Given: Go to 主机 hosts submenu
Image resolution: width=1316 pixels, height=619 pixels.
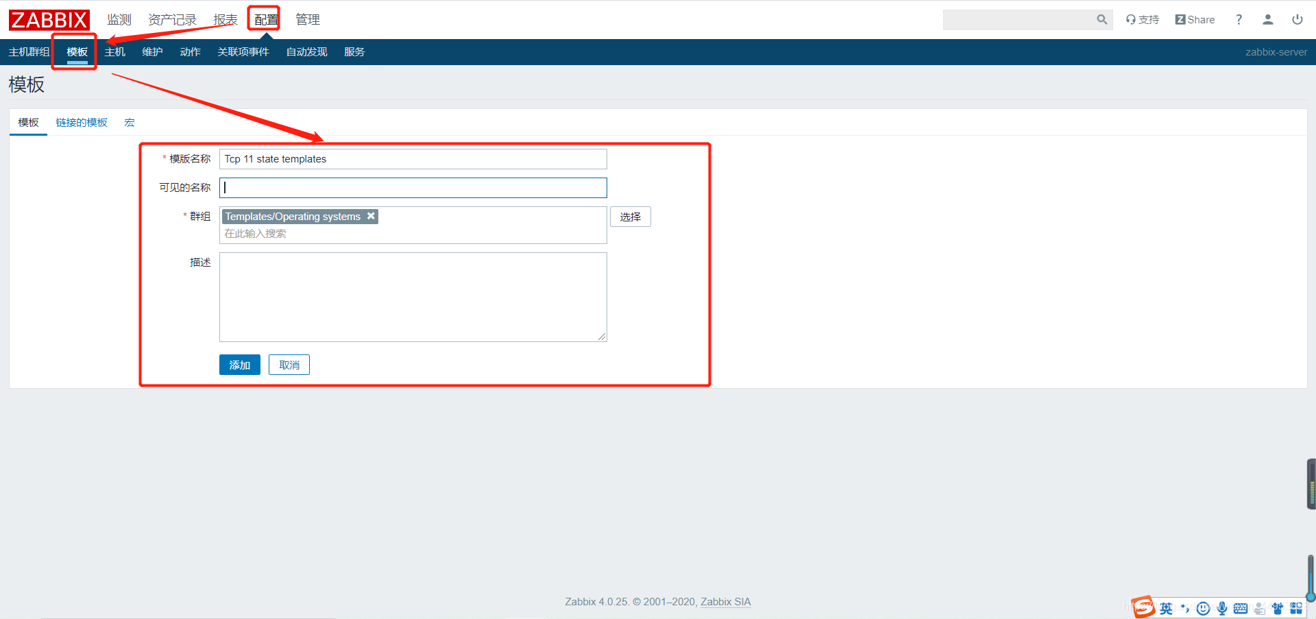Looking at the screenshot, I should (115, 52).
